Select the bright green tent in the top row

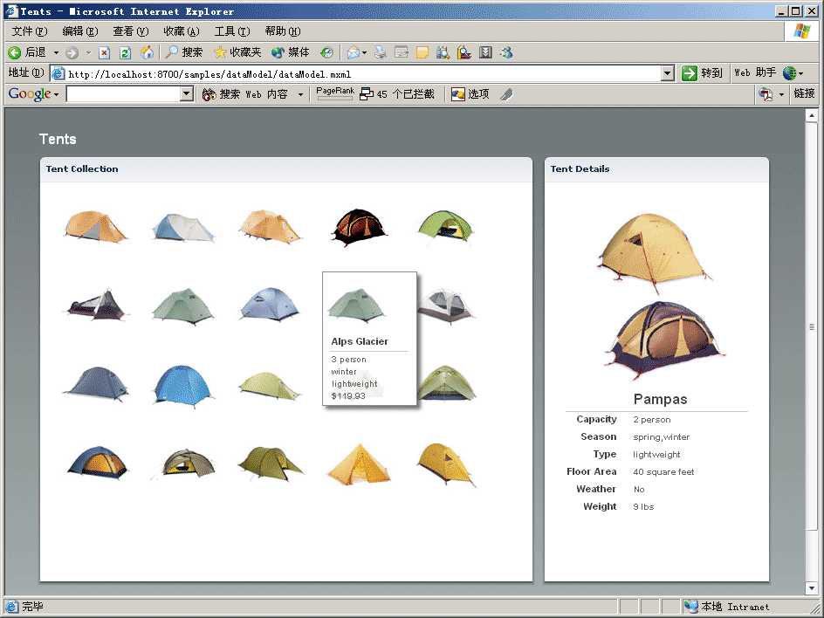click(x=446, y=227)
